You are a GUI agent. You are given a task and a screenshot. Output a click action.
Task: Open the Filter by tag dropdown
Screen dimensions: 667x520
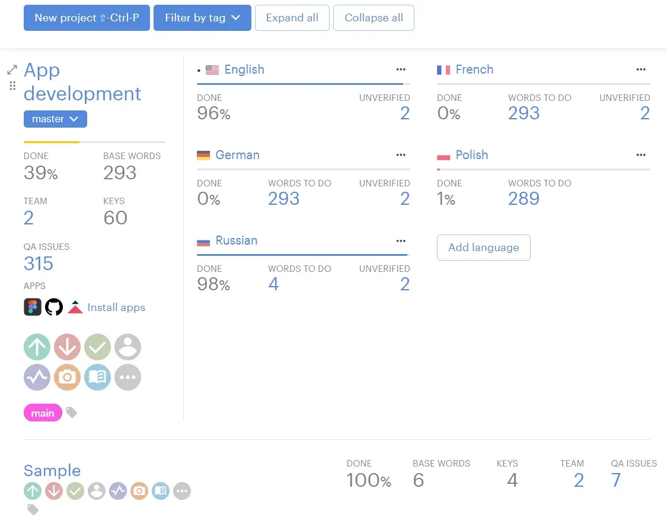202,18
